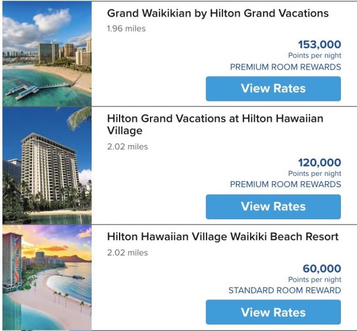The width and height of the screenshot is (357, 331).
Task: View rates for Hilton Hawaiian Village Waikiki Beach Resort
Action: [x=273, y=312]
